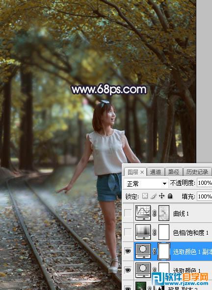Switch to the 通道 tab
This screenshot has height=290, width=212.
[156, 172]
